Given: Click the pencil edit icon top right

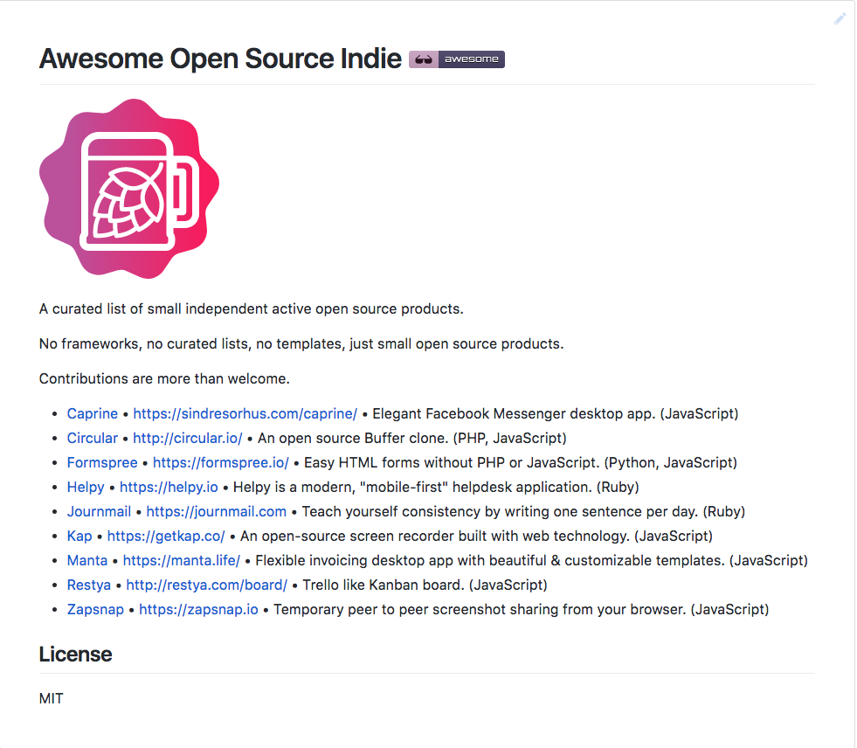Looking at the screenshot, I should tap(840, 17).
